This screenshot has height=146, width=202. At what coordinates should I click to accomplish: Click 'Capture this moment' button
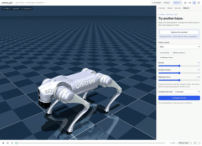pos(179,32)
